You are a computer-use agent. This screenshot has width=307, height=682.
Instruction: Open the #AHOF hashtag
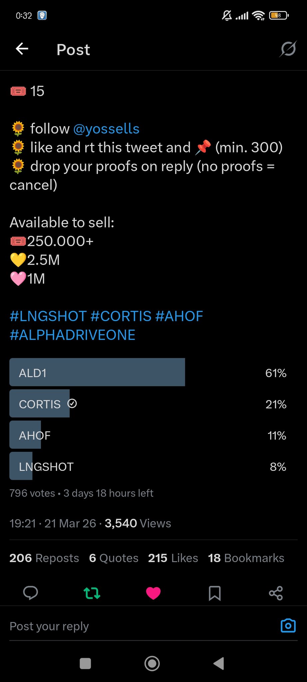coord(179,316)
